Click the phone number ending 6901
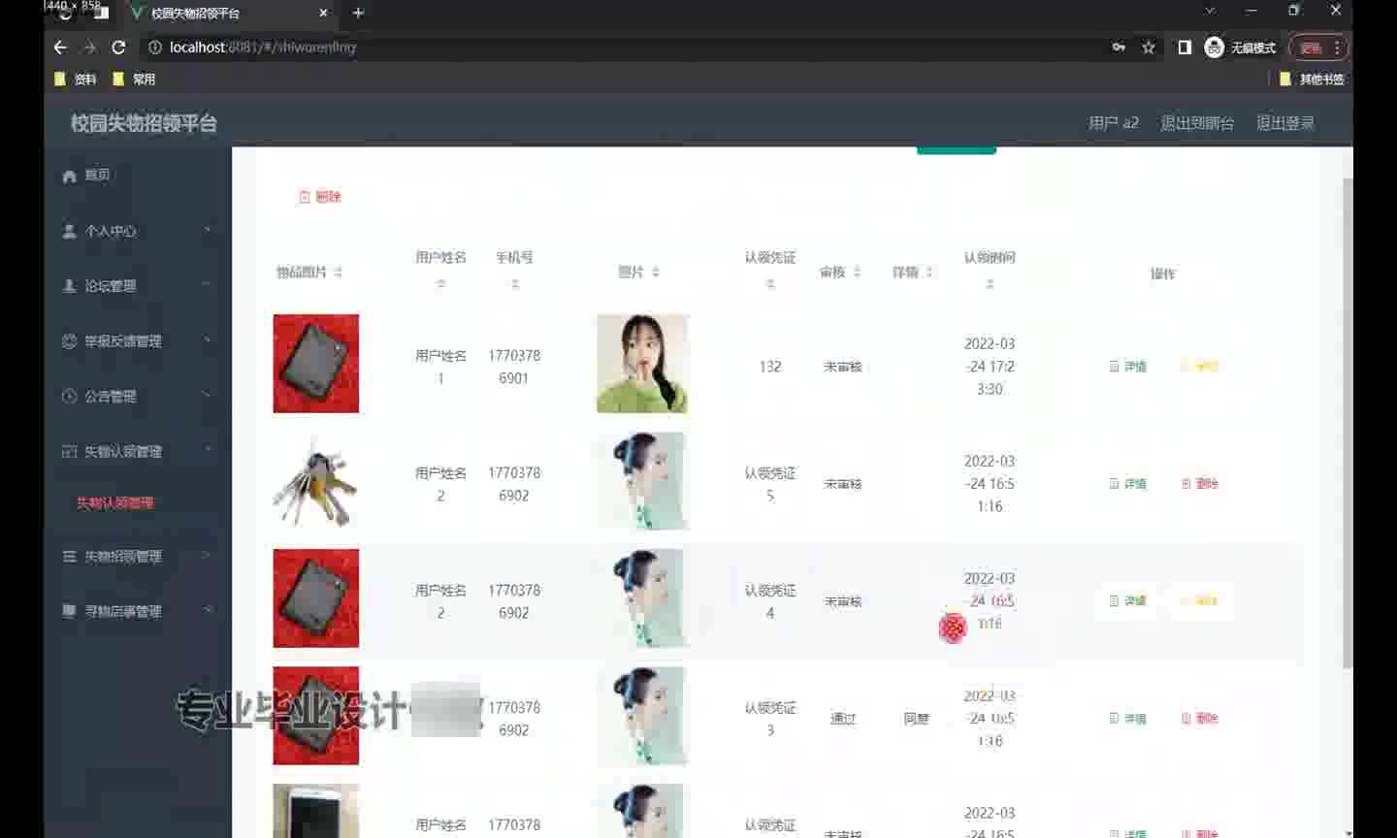Viewport: 1397px width, 838px height. click(x=514, y=367)
